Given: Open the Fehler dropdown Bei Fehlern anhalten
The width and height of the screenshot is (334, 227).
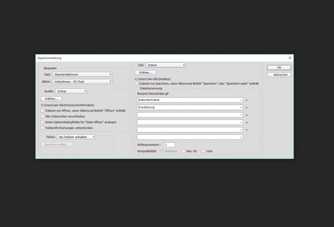Looking at the screenshot, I should coord(76,137).
